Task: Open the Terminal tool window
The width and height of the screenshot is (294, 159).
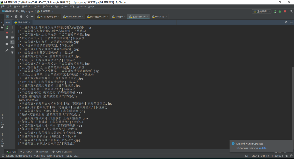Action: click(42, 152)
